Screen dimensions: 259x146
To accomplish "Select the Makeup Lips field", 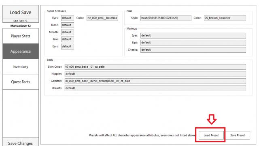I will click(193, 43).
